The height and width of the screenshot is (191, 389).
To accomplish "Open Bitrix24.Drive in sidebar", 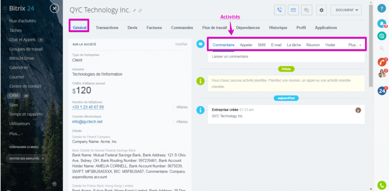I will (22, 58).
